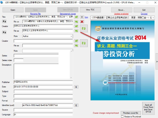The width and height of the screenshot is (158, 118).
Task: Click Update available link
Action: pyautogui.click(x=121, y=14)
